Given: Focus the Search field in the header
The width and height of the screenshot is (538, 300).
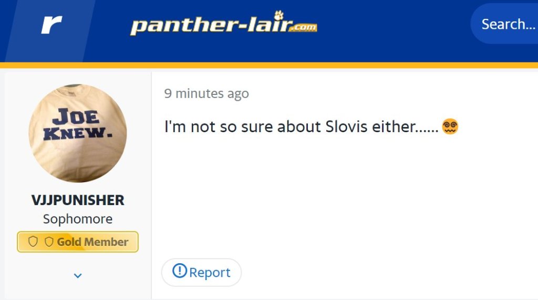Looking at the screenshot, I should click(x=507, y=24).
